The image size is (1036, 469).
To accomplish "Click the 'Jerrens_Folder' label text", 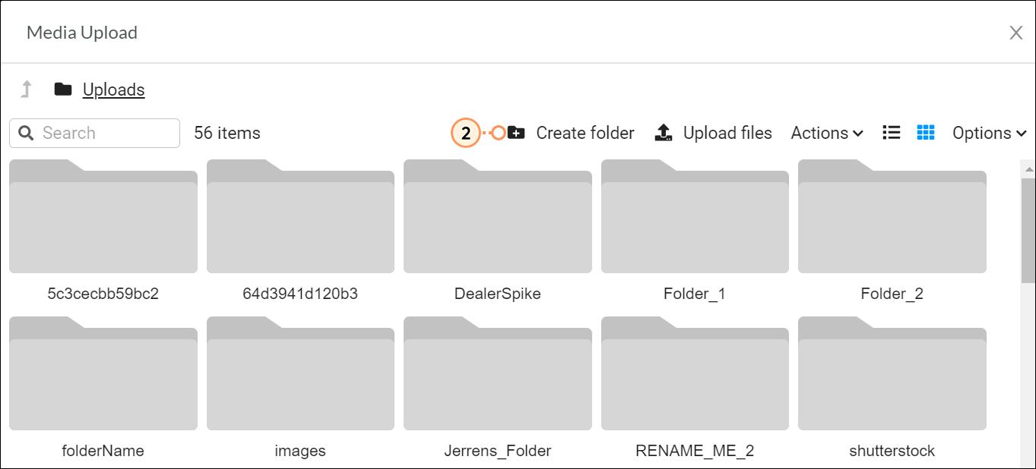I will point(498,451).
